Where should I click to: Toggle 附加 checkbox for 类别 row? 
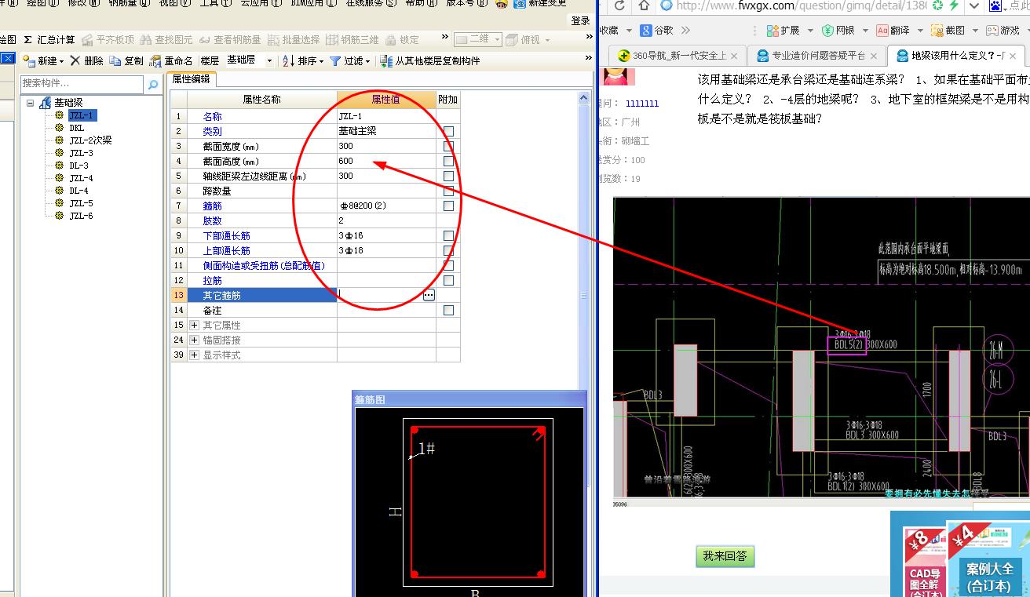pyautogui.click(x=448, y=131)
